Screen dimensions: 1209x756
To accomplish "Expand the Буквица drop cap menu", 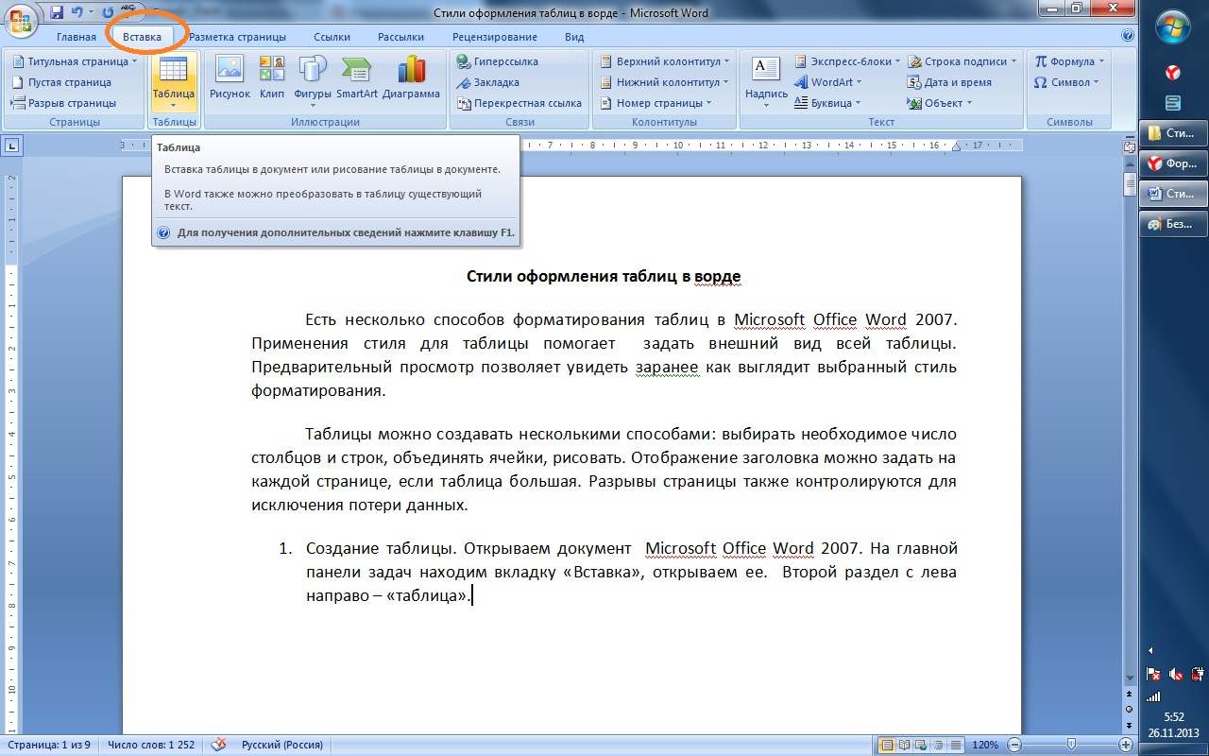I will (827, 103).
